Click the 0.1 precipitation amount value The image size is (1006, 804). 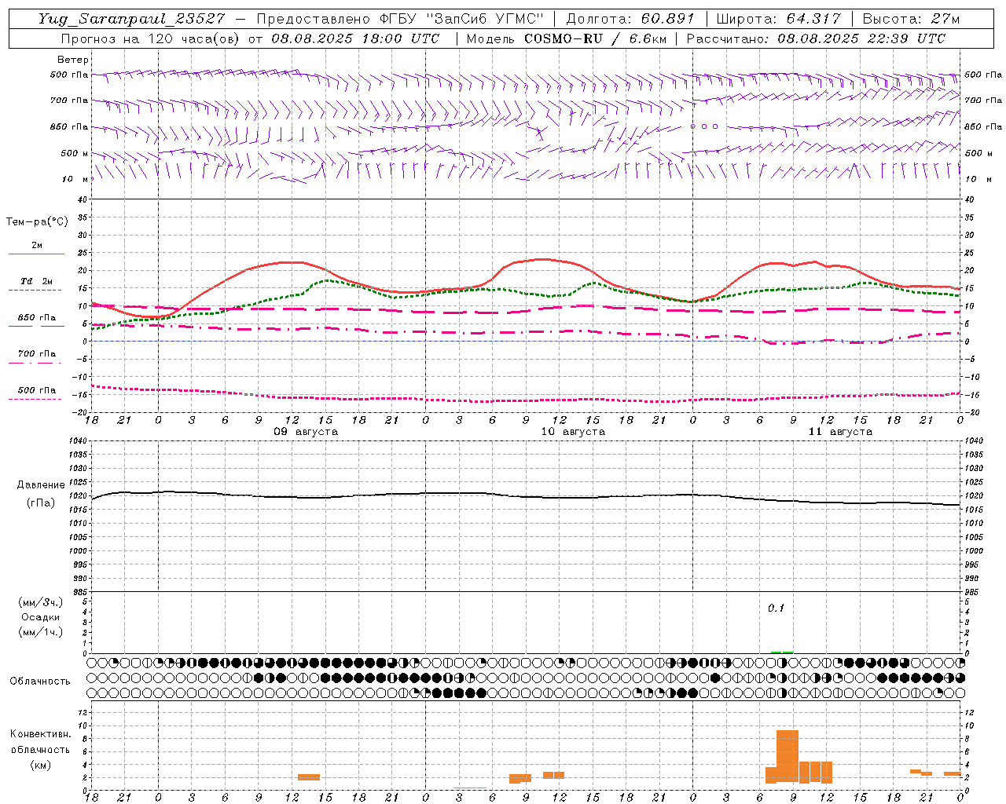pos(776,608)
